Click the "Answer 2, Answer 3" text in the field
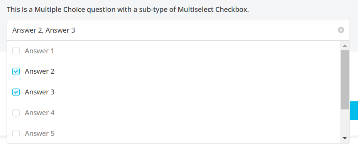Screen dimensions: 358x157 pyautogui.click(x=44, y=30)
